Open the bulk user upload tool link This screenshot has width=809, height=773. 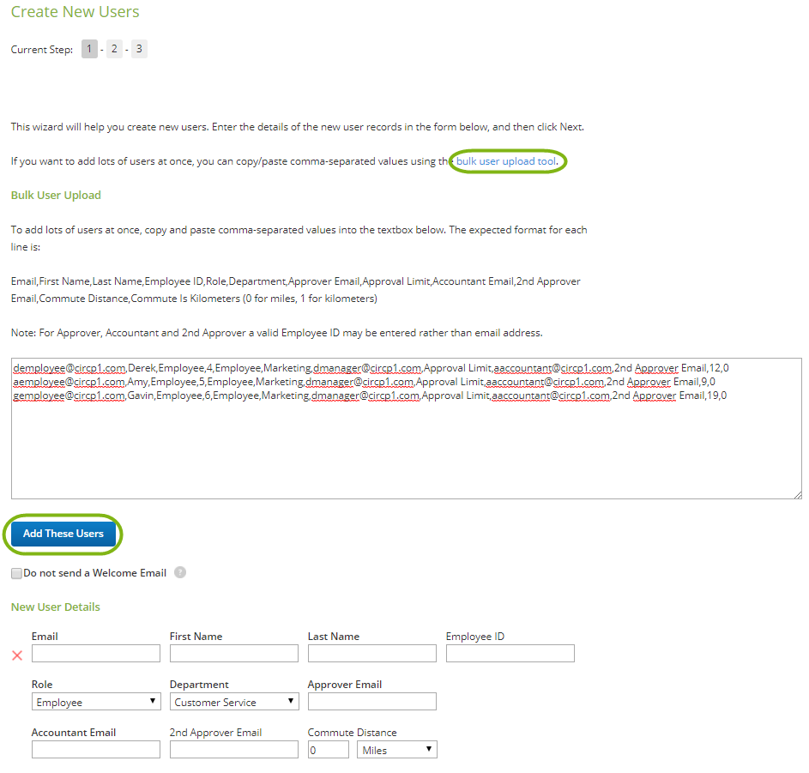(507, 160)
